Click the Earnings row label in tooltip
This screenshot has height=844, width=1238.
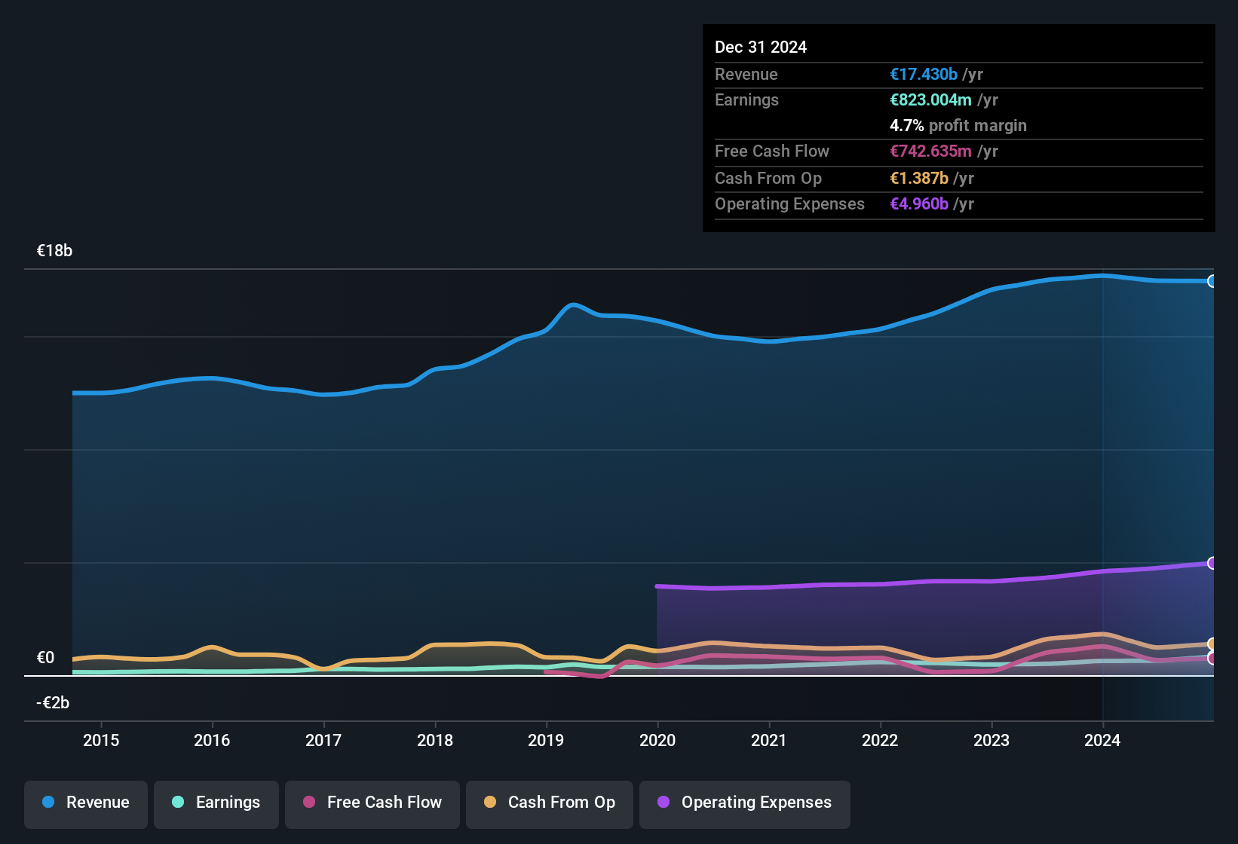(x=746, y=99)
